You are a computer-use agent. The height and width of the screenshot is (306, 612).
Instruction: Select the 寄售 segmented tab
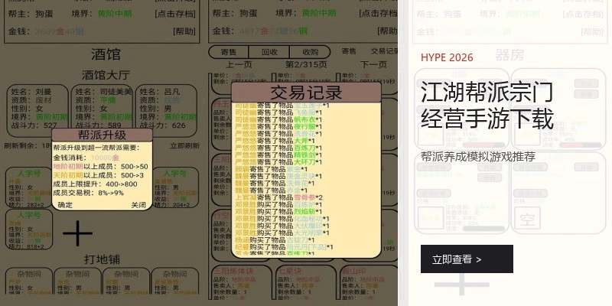pyautogui.click(x=229, y=52)
